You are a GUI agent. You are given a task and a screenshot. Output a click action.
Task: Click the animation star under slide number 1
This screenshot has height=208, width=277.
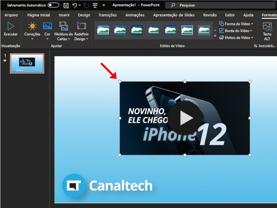click(5, 61)
